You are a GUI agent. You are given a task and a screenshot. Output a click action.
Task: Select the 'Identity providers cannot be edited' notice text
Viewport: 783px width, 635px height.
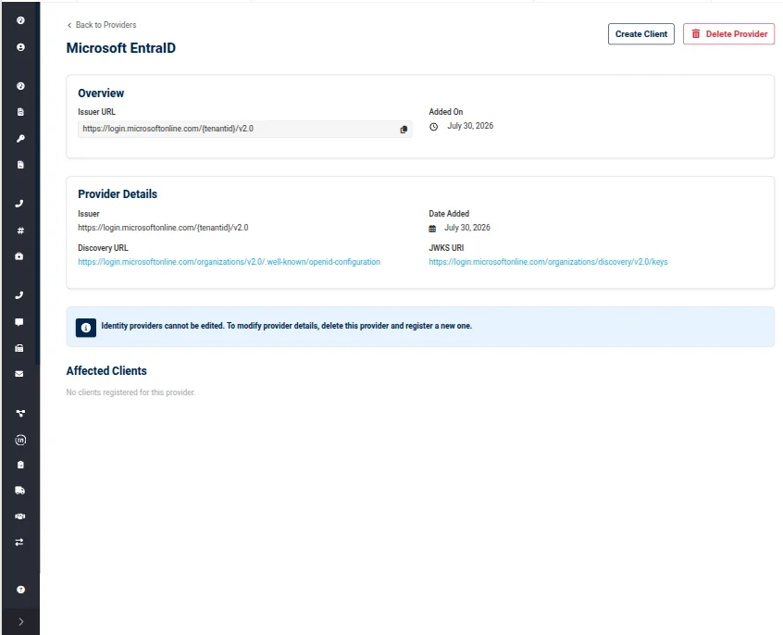[x=287, y=326]
